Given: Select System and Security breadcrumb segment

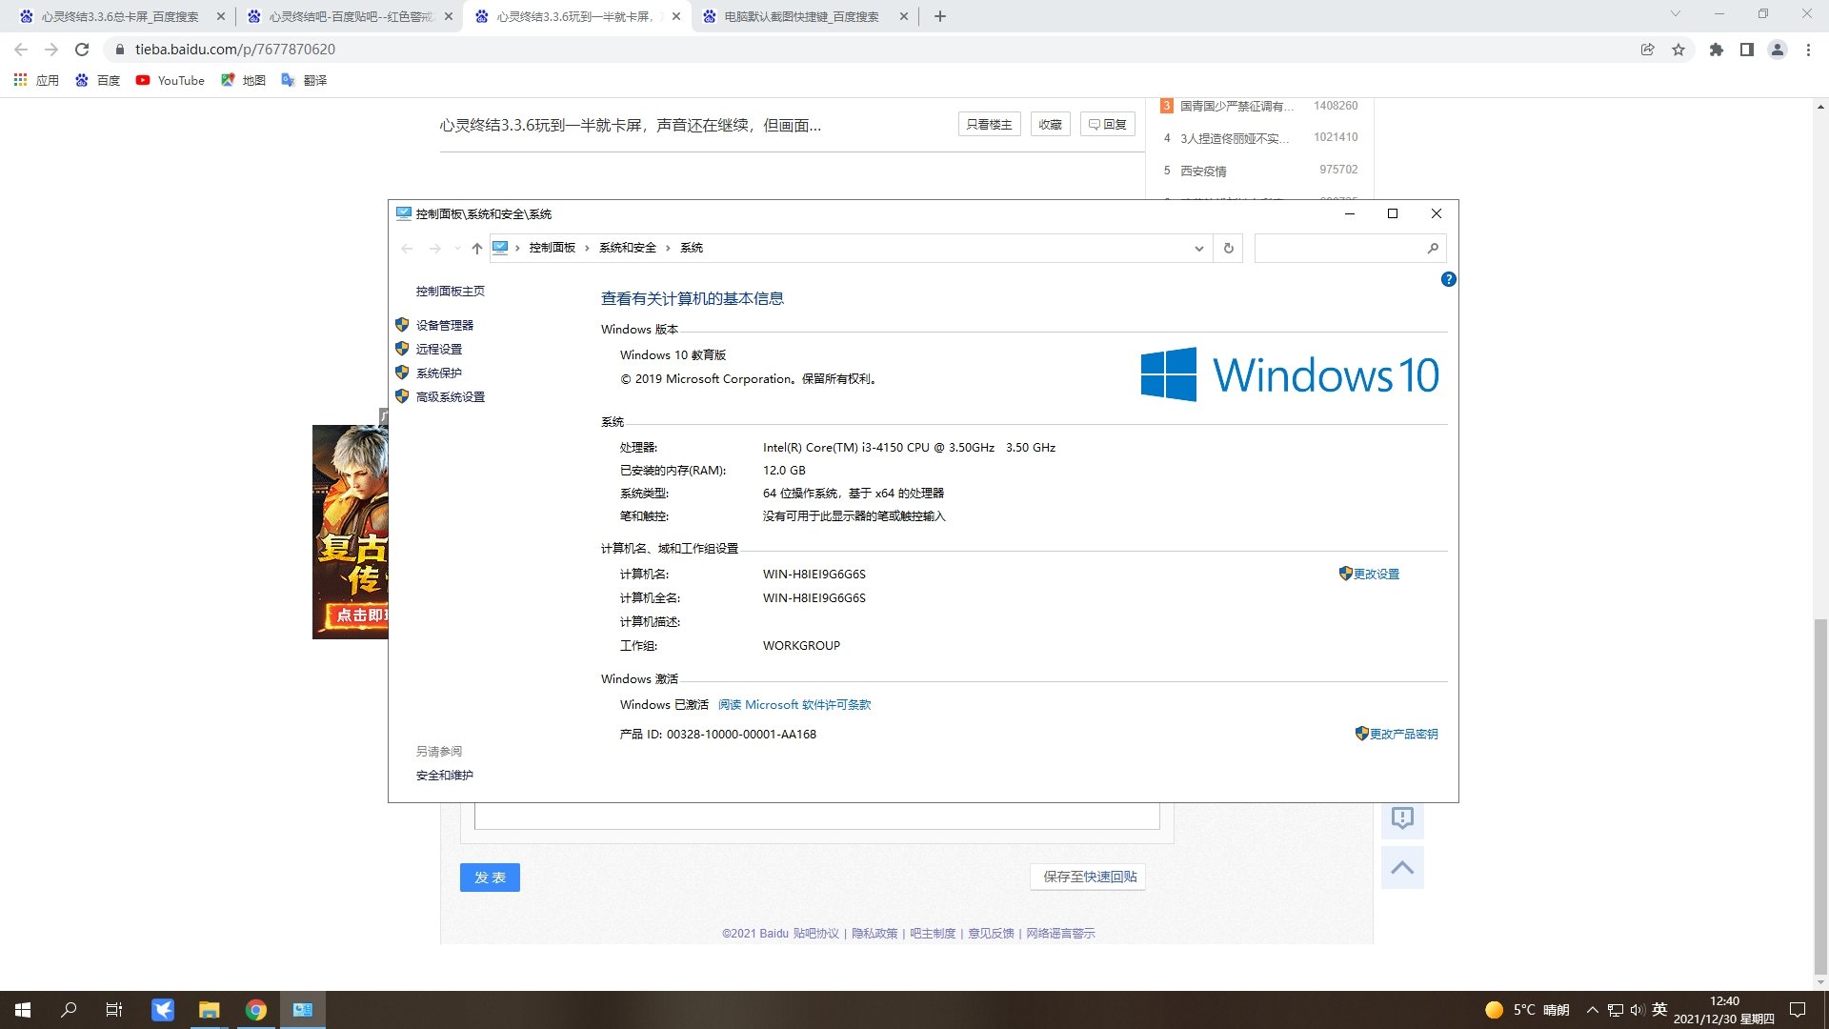Looking at the screenshot, I should click(x=627, y=248).
